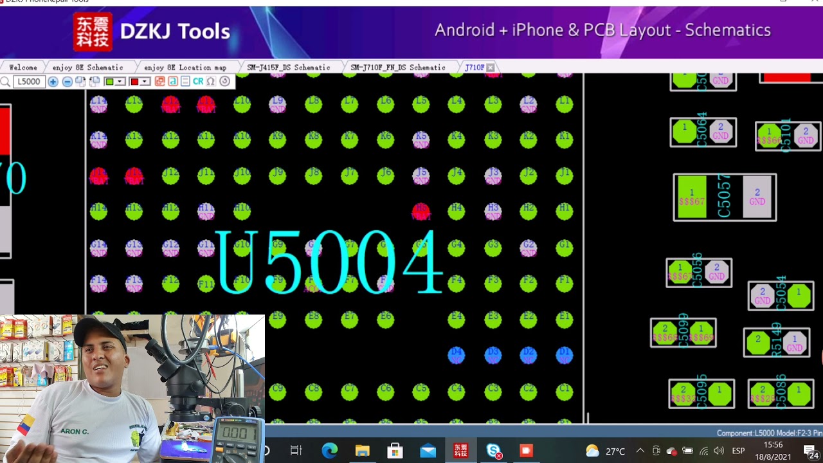823x463 pixels.
Task: Click the L5000 search input field
Action: coord(29,82)
